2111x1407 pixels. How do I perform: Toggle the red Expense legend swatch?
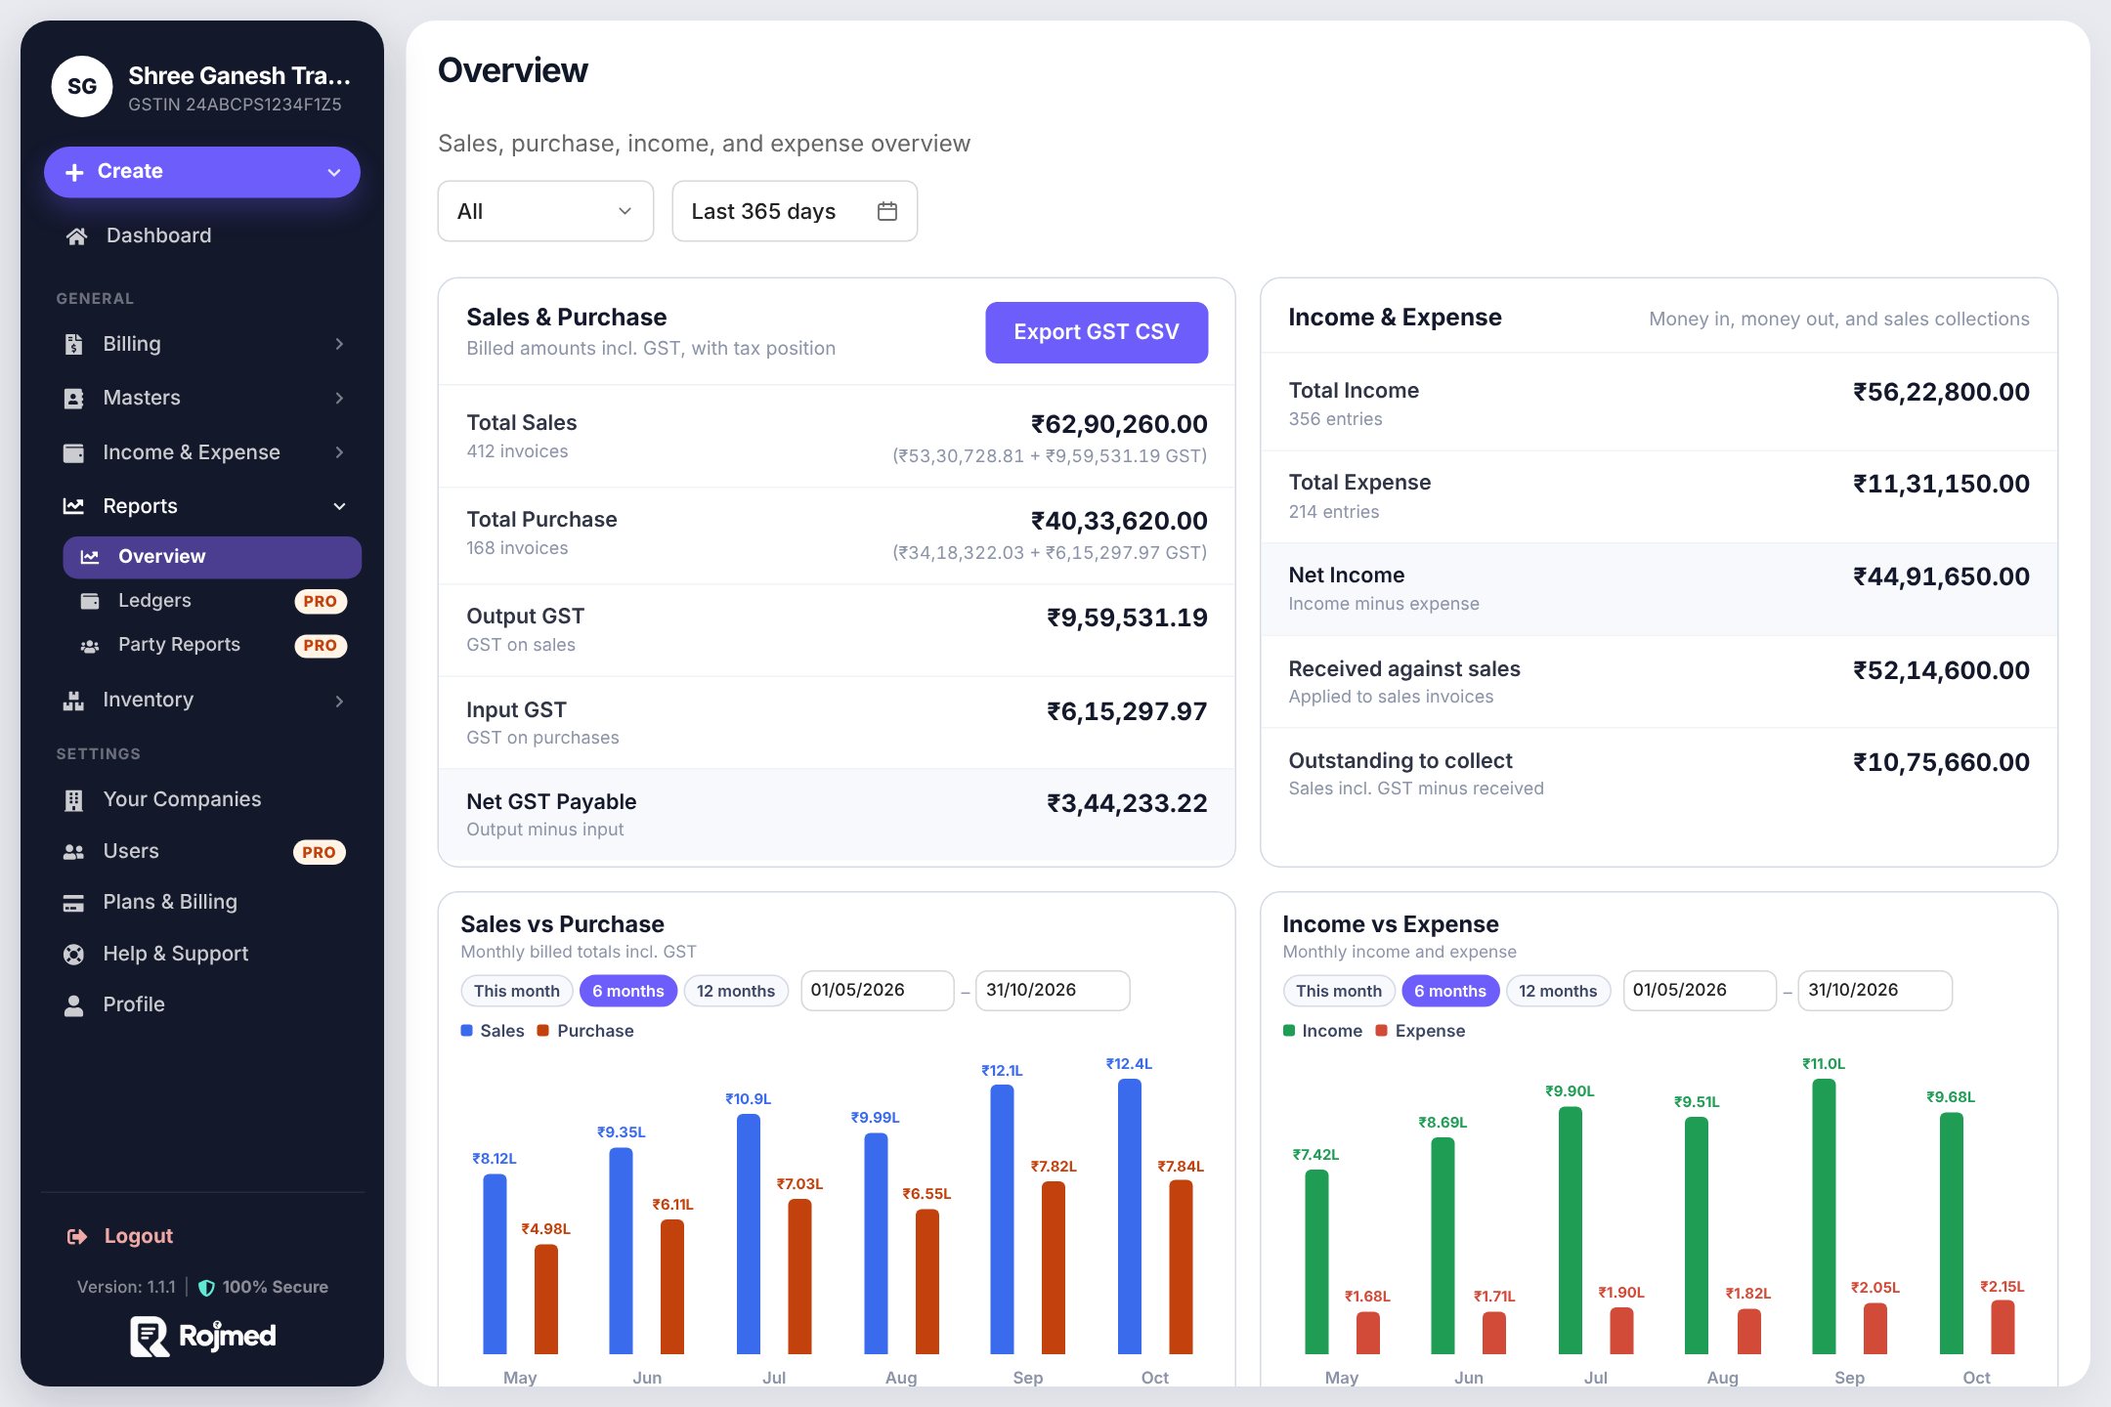(1381, 1031)
